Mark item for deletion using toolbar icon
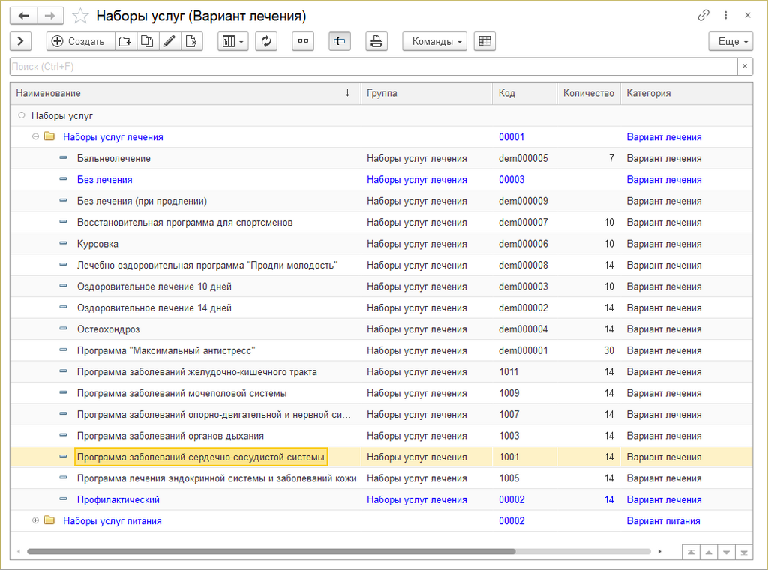 191,41
